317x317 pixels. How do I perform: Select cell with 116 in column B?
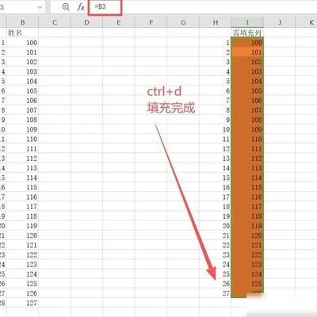click(22, 197)
